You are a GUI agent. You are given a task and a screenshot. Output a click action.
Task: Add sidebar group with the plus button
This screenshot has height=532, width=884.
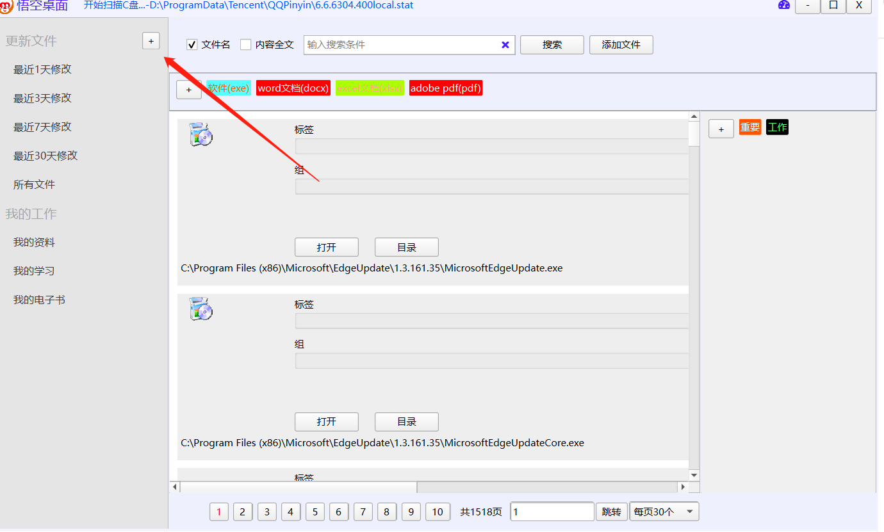151,41
